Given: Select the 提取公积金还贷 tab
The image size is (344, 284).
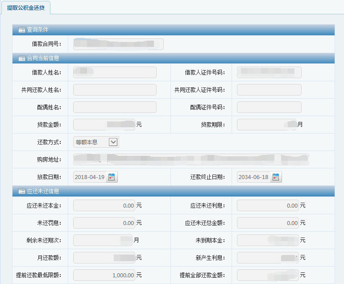Looking at the screenshot, I should click(x=25, y=8).
